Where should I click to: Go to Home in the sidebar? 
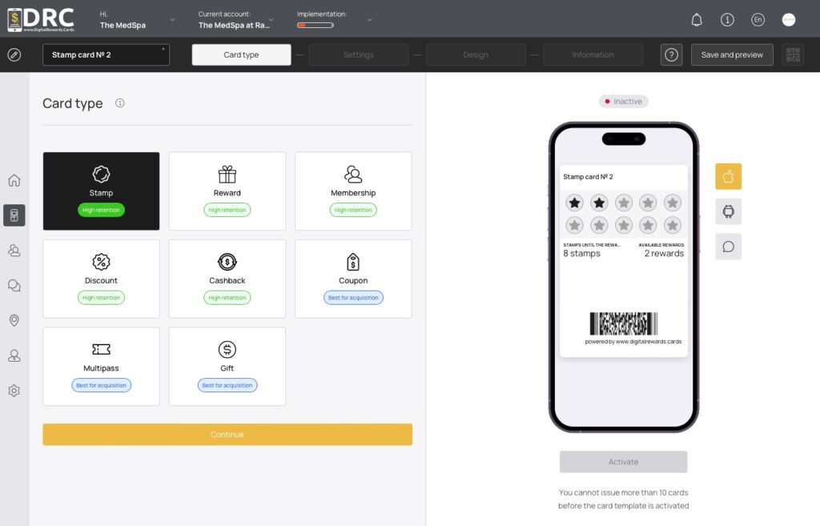point(14,180)
